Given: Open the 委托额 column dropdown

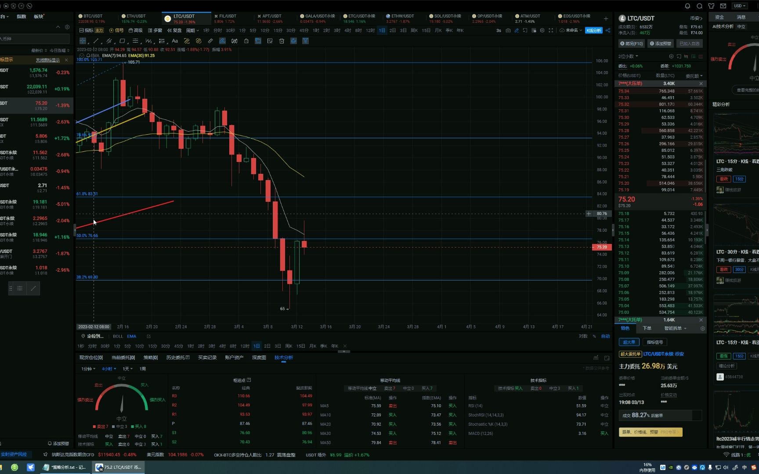Looking at the screenshot, I should coord(694,76).
